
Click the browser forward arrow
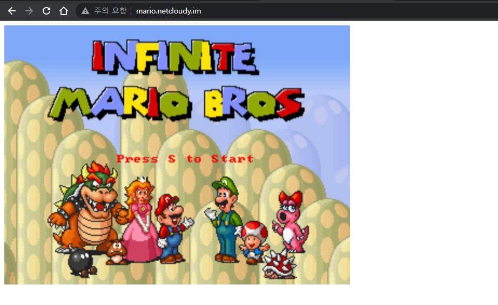point(29,11)
